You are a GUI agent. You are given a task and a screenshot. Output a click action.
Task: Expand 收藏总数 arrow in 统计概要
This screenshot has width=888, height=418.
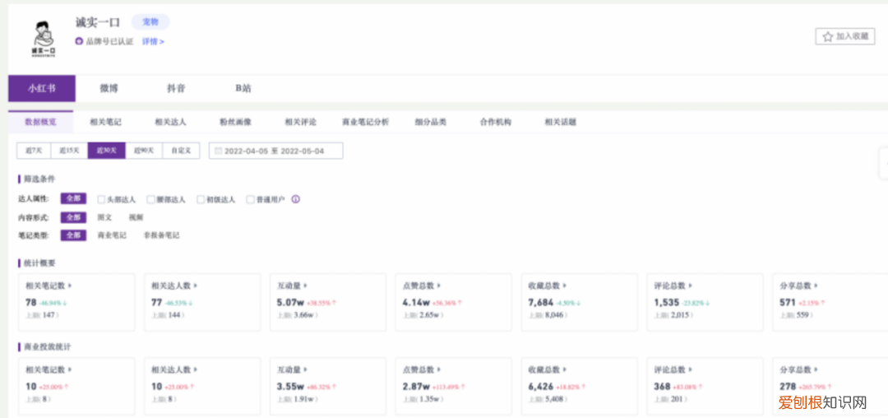pos(565,286)
